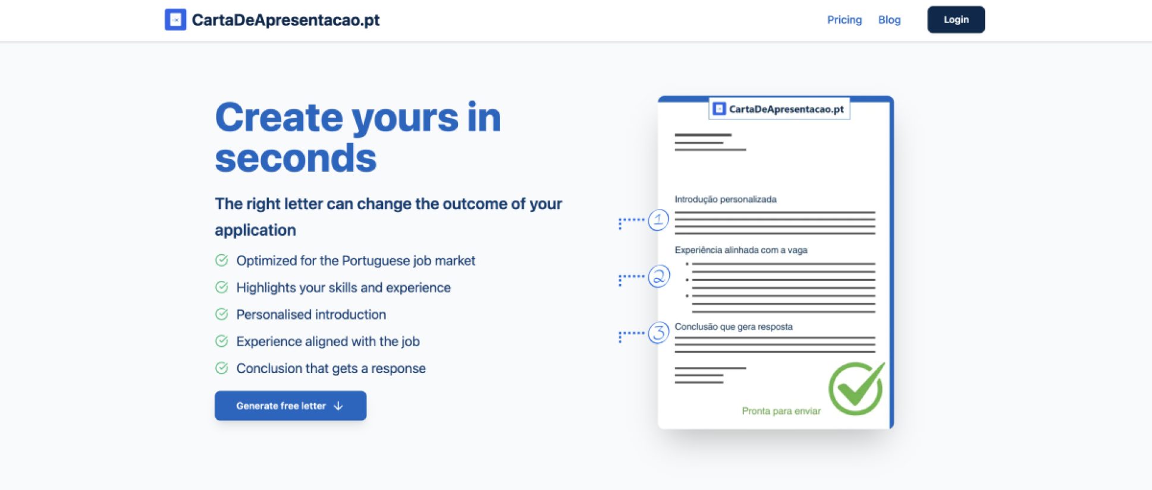Click 'Conclusion that gets a response' text
The width and height of the screenshot is (1152, 490).
331,368
